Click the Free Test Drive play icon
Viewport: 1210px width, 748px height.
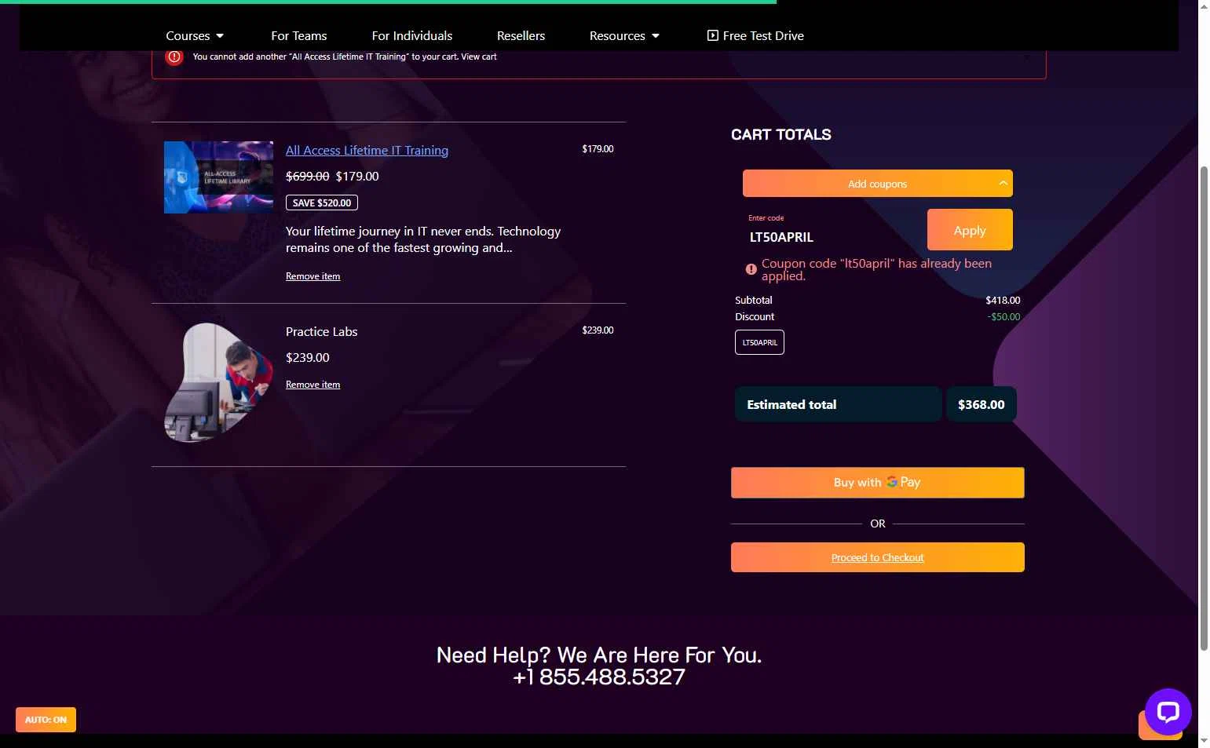[x=712, y=35]
